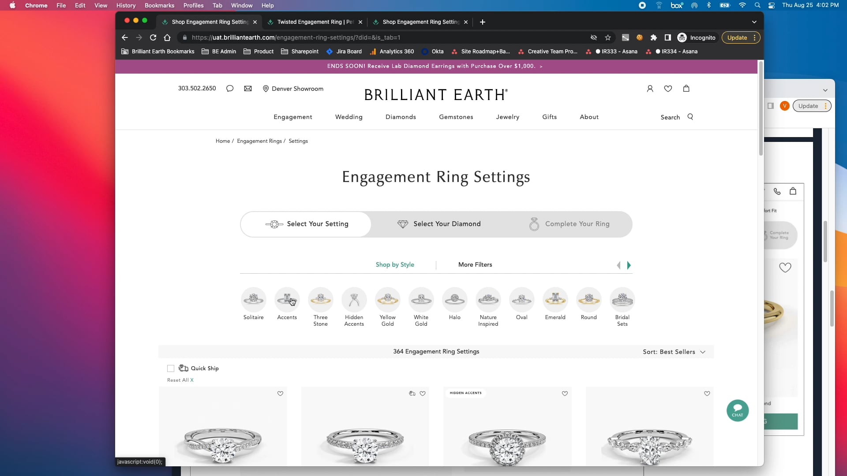Image resolution: width=847 pixels, height=476 pixels.
Task: Open the Gemstones nav menu
Action: (456, 117)
